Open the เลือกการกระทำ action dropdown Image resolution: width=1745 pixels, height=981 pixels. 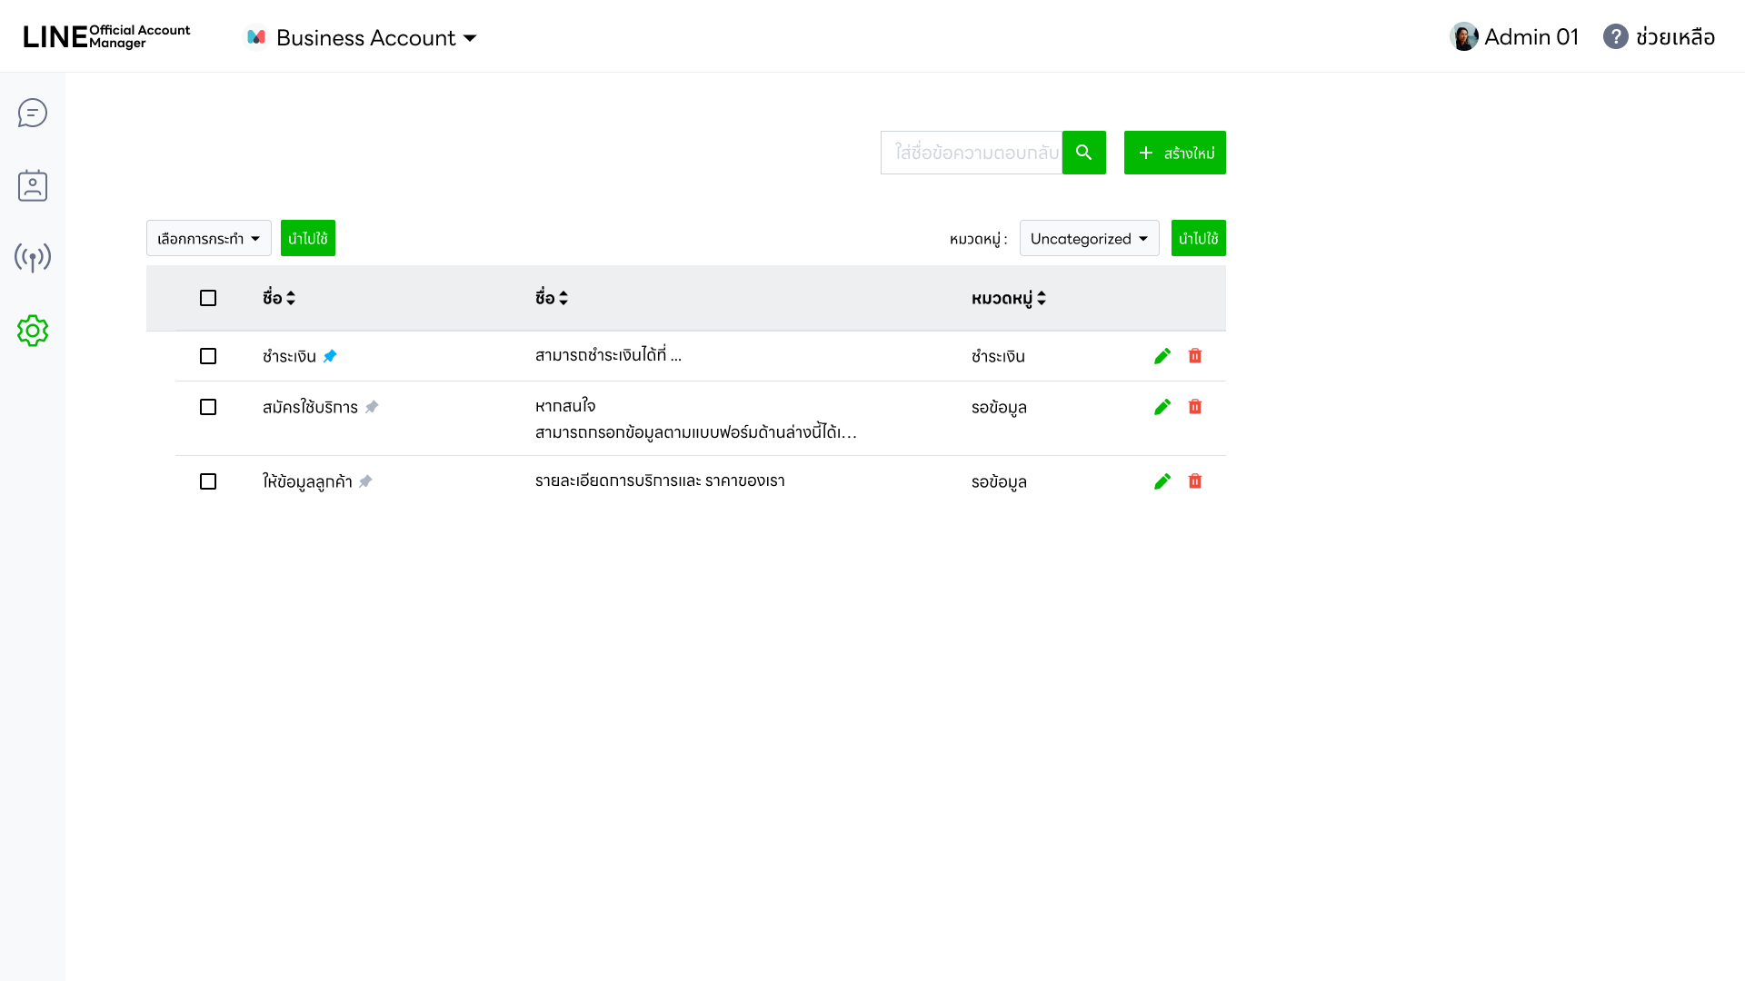(208, 239)
